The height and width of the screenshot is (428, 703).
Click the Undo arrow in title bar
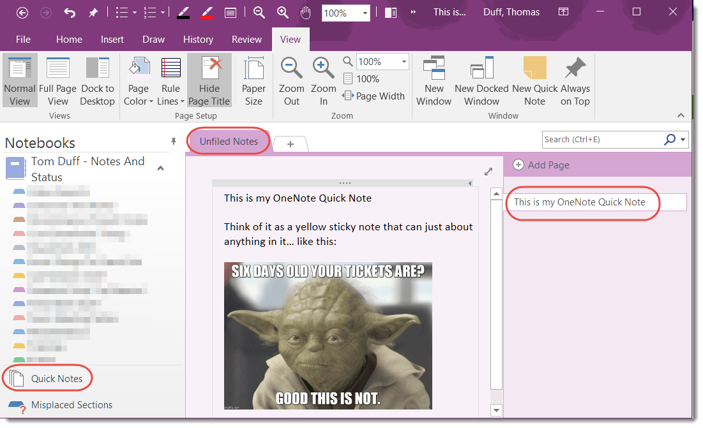click(x=70, y=12)
